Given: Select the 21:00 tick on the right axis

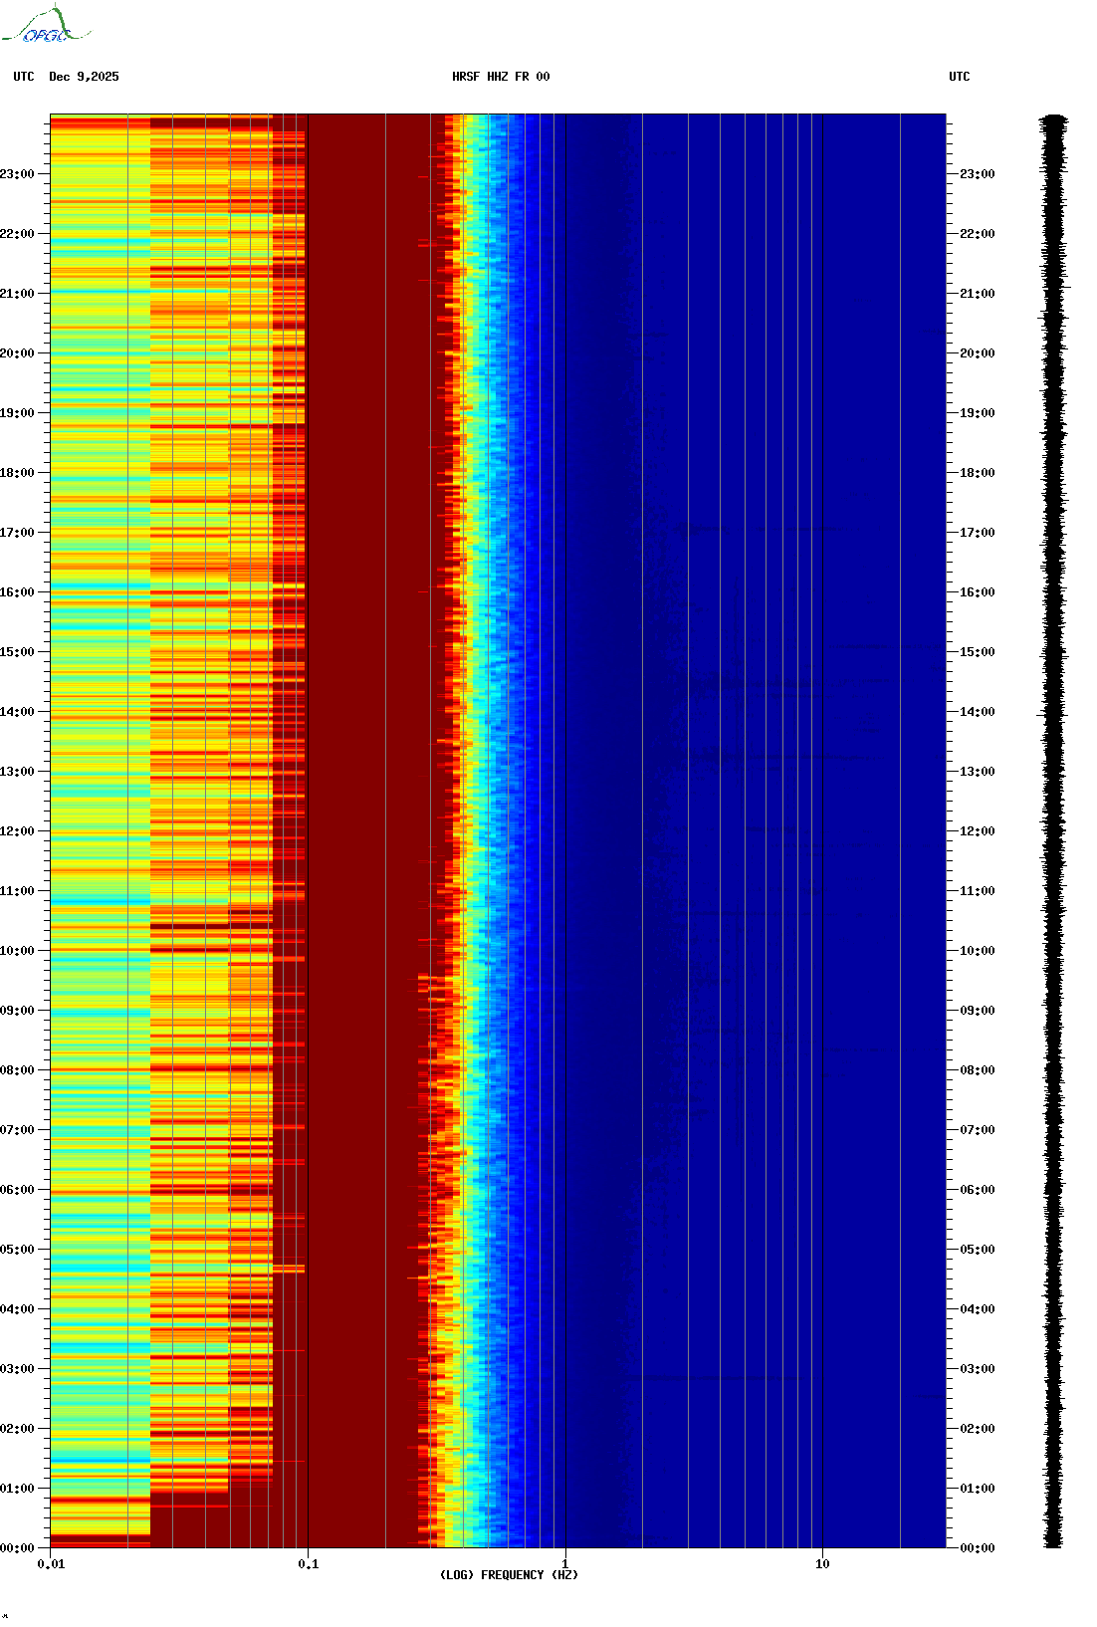Looking at the screenshot, I should pos(977,294).
